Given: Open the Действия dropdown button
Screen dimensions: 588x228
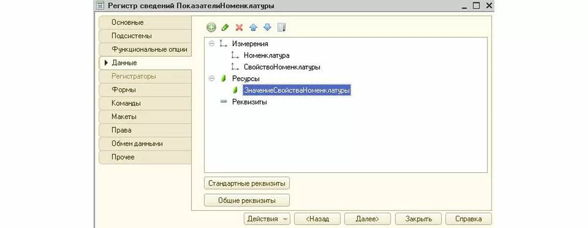Looking at the screenshot, I should coord(267,219).
